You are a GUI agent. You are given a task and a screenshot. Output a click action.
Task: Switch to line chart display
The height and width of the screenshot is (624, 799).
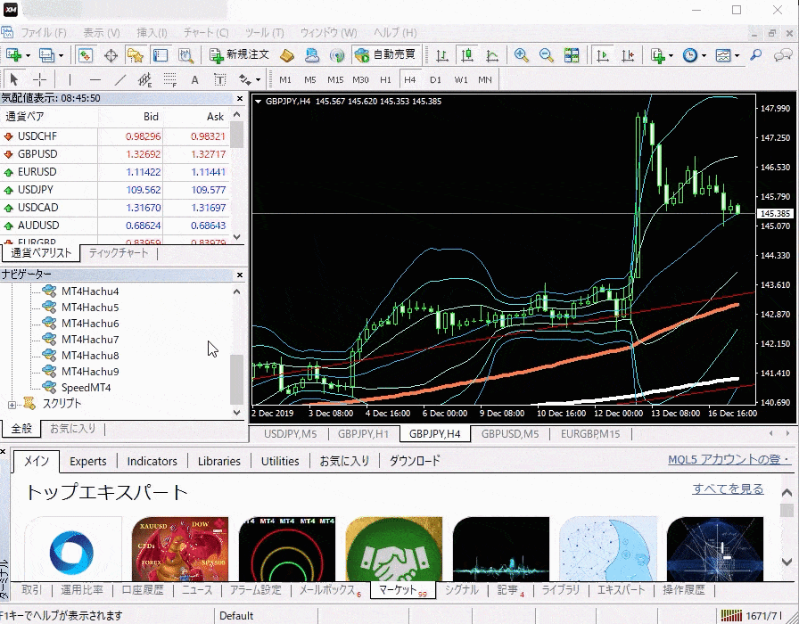(492, 55)
